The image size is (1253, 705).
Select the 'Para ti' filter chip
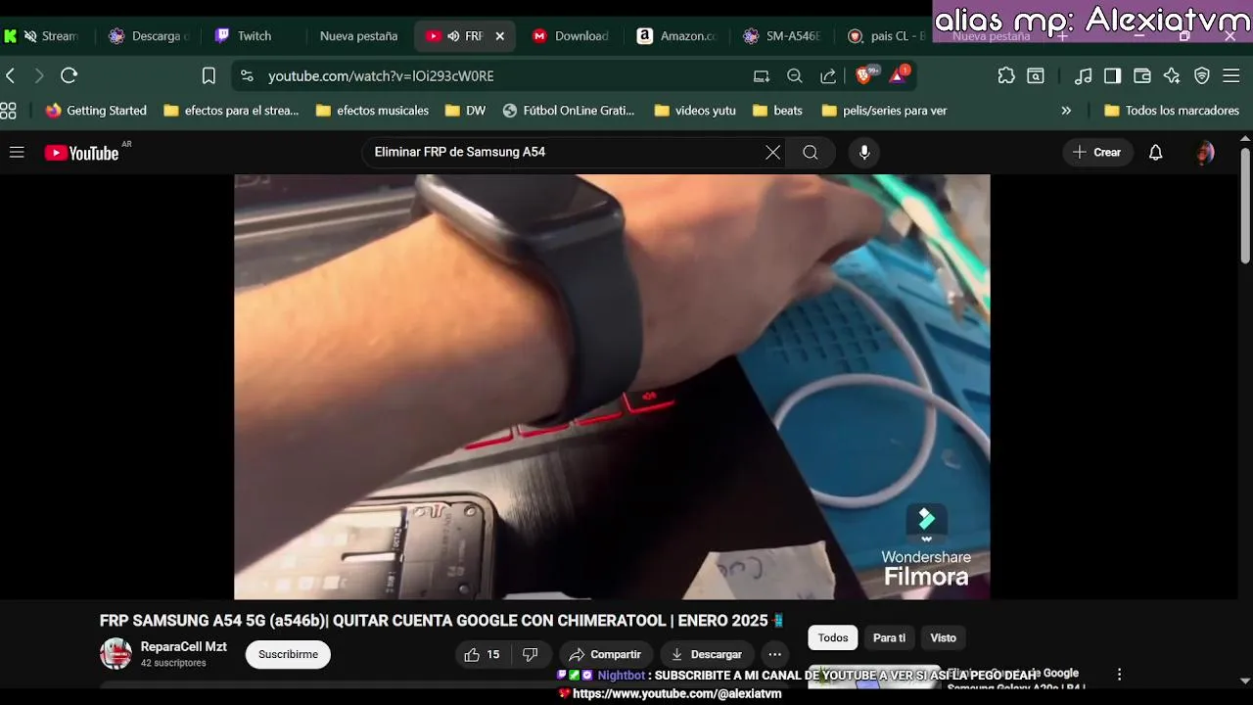pyautogui.click(x=889, y=637)
